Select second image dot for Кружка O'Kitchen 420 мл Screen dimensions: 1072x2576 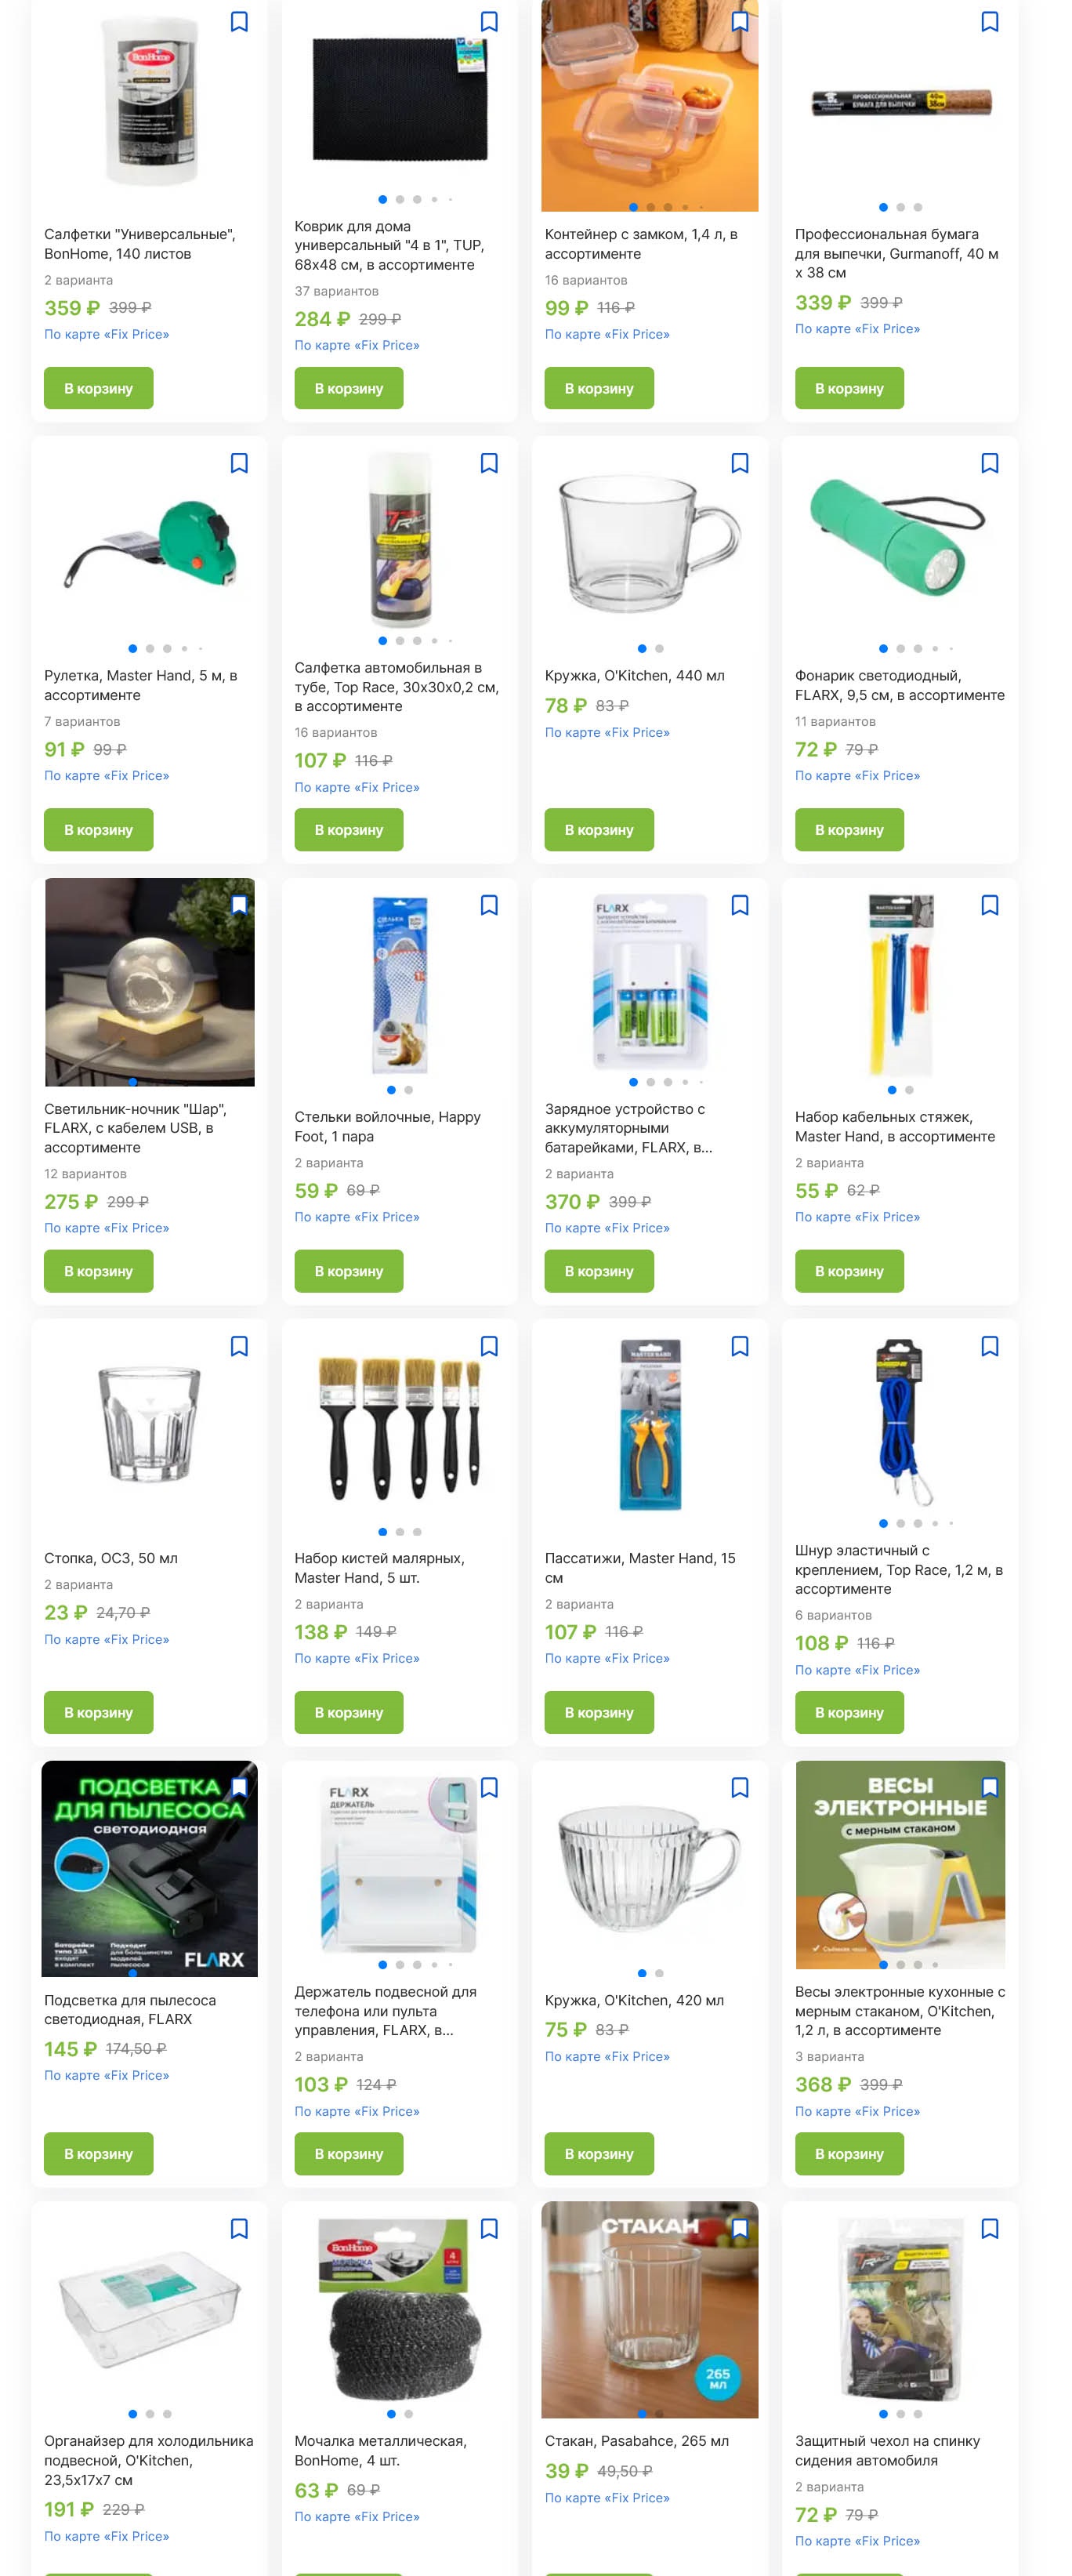click(x=659, y=1973)
